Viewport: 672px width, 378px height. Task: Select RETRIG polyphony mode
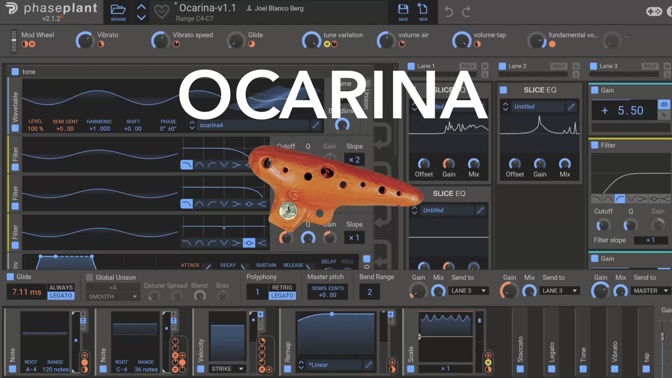282,287
